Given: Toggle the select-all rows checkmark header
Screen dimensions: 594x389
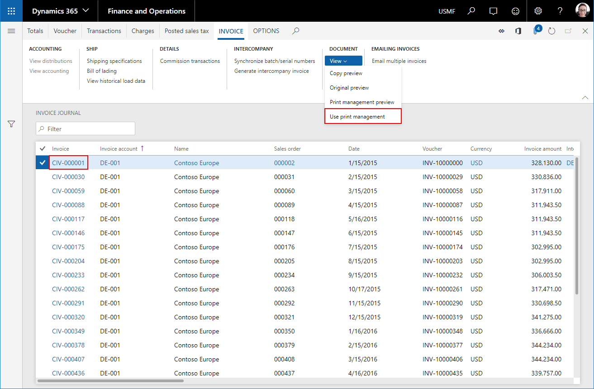Looking at the screenshot, I should [43, 148].
